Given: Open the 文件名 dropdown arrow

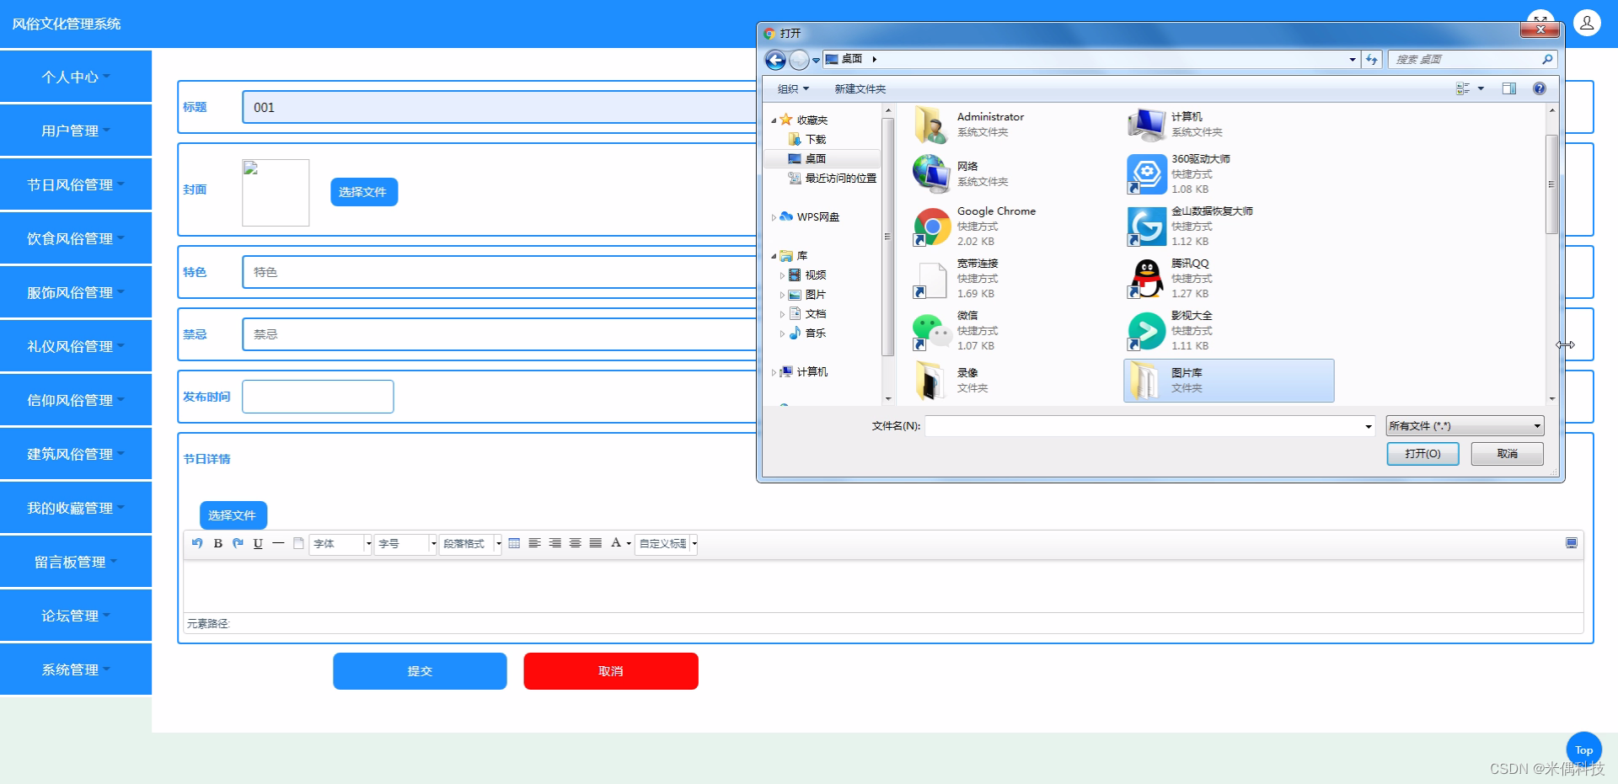Looking at the screenshot, I should coord(1368,426).
